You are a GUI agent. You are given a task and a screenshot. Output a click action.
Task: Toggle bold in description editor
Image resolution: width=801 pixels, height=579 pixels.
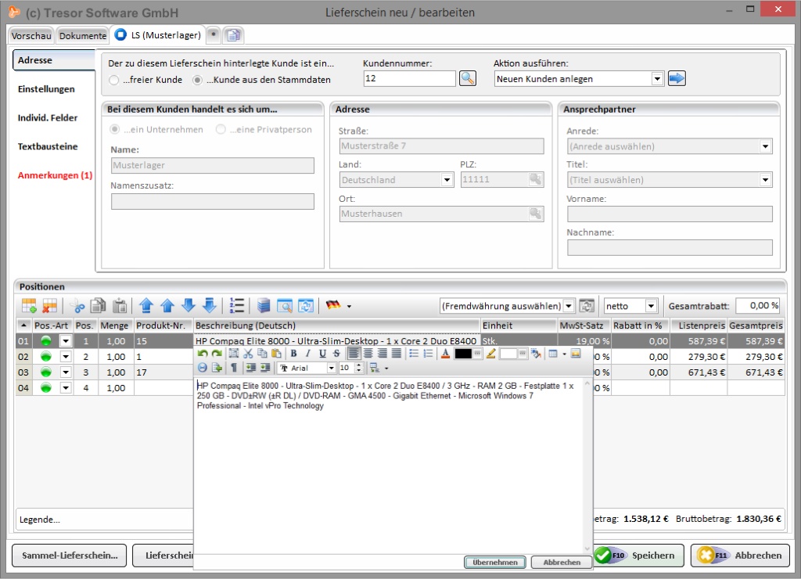(x=294, y=354)
